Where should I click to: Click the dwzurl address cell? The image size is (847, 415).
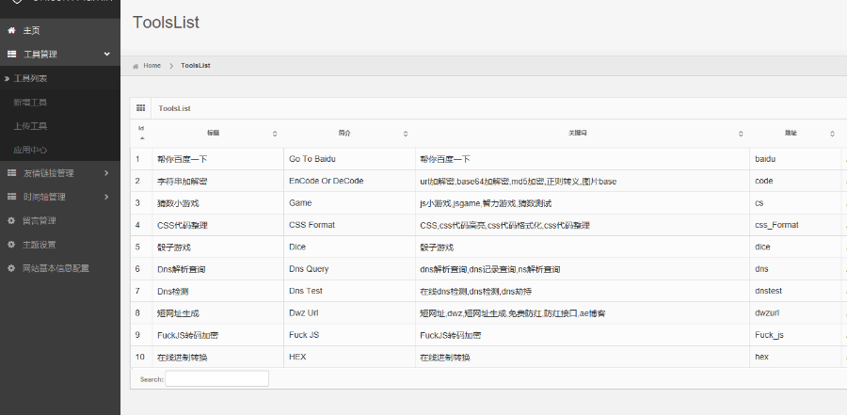coord(795,313)
